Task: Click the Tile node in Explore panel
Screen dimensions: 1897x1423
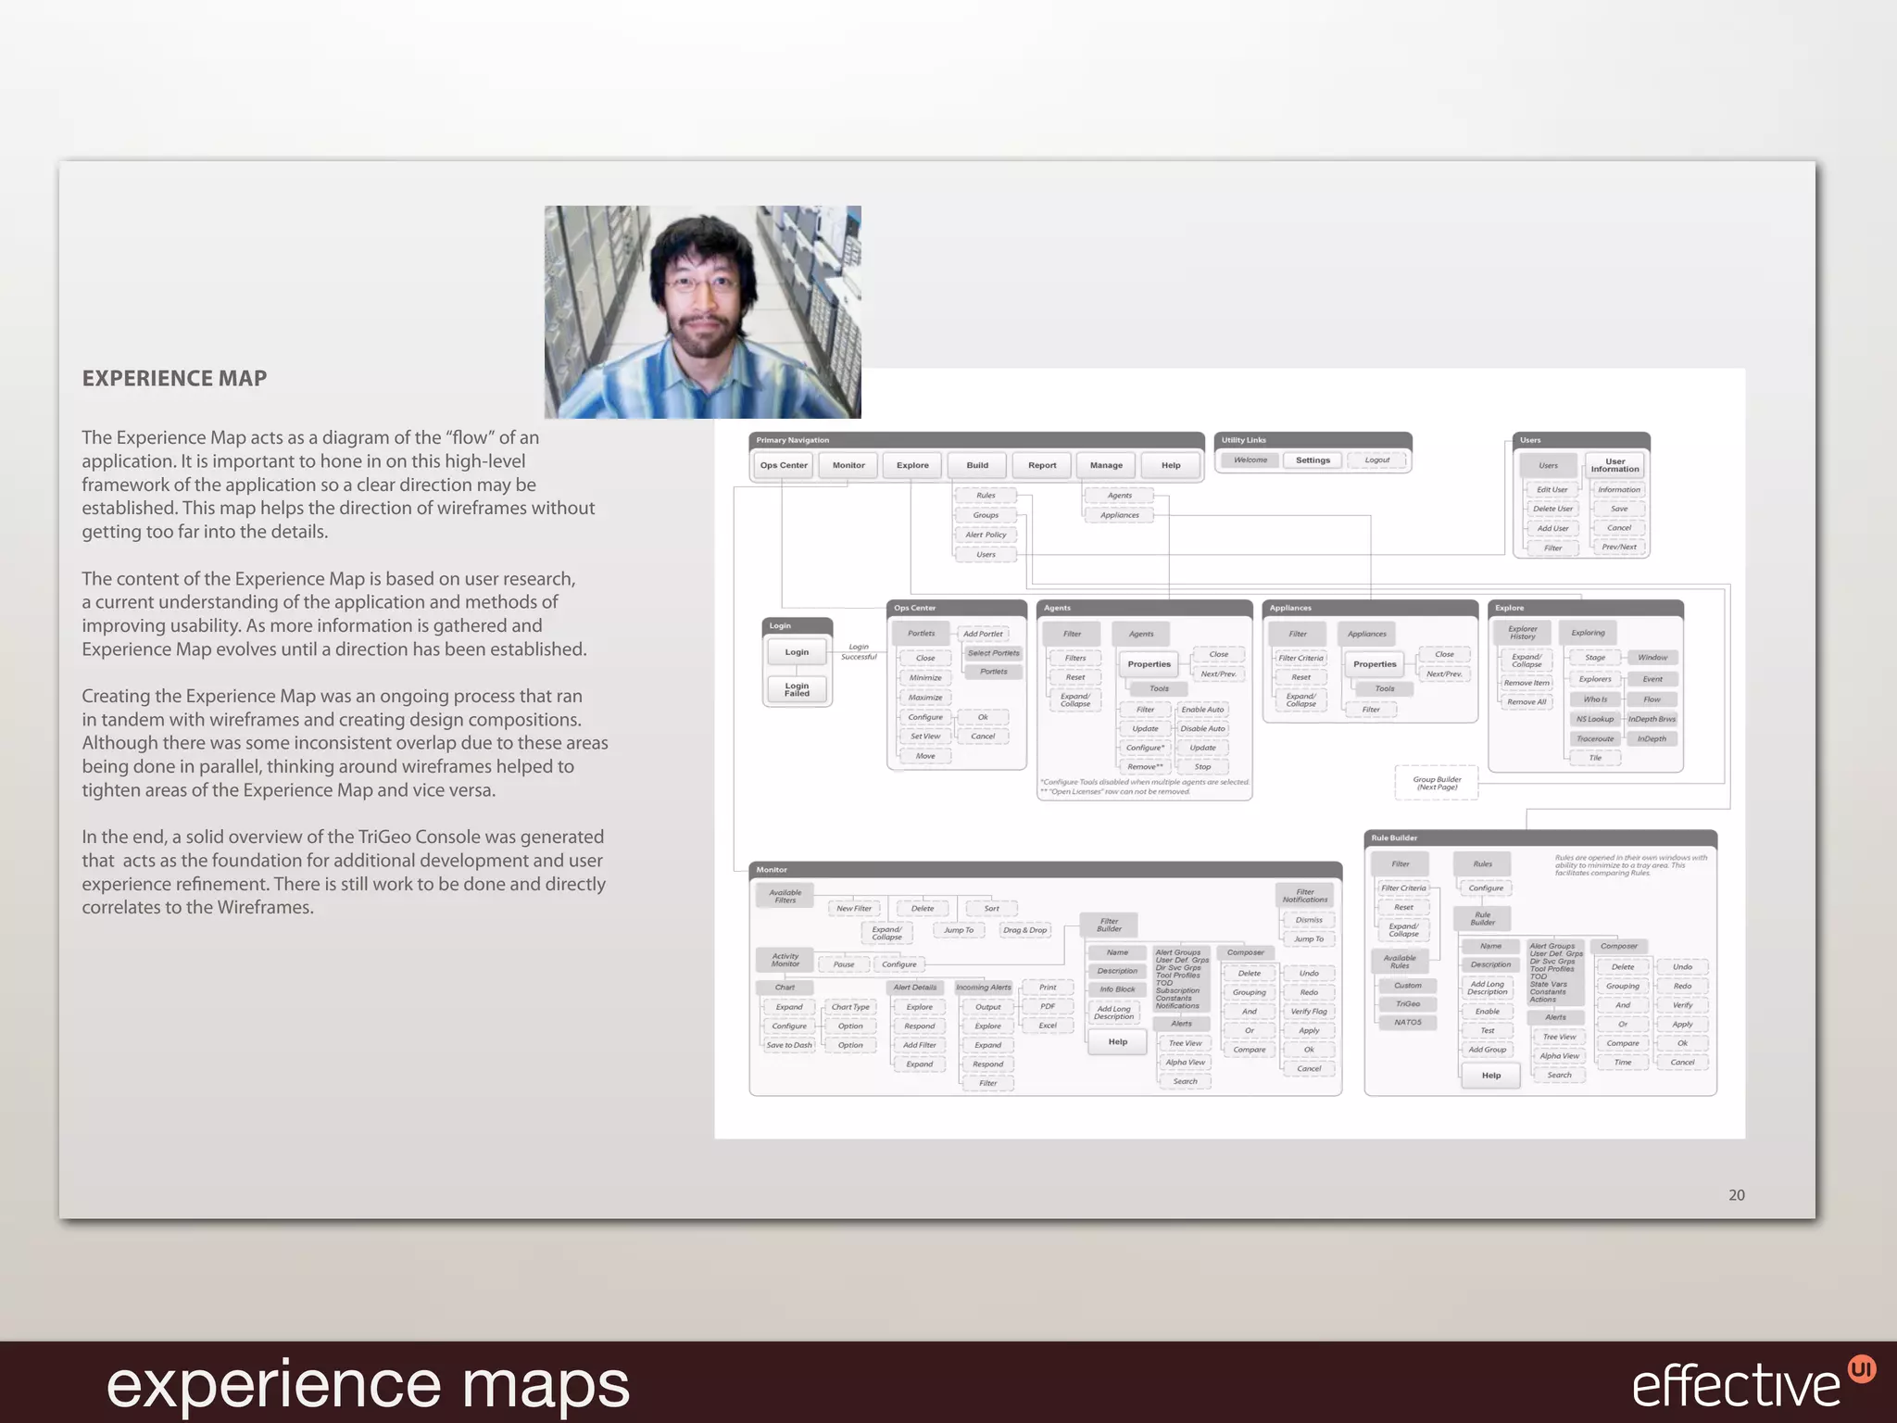Action: (x=1595, y=758)
